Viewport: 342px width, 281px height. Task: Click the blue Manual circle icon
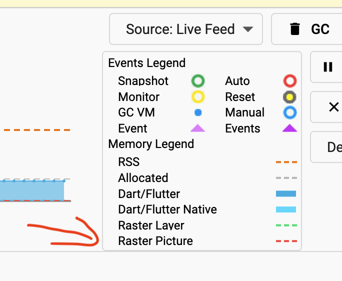coord(290,112)
